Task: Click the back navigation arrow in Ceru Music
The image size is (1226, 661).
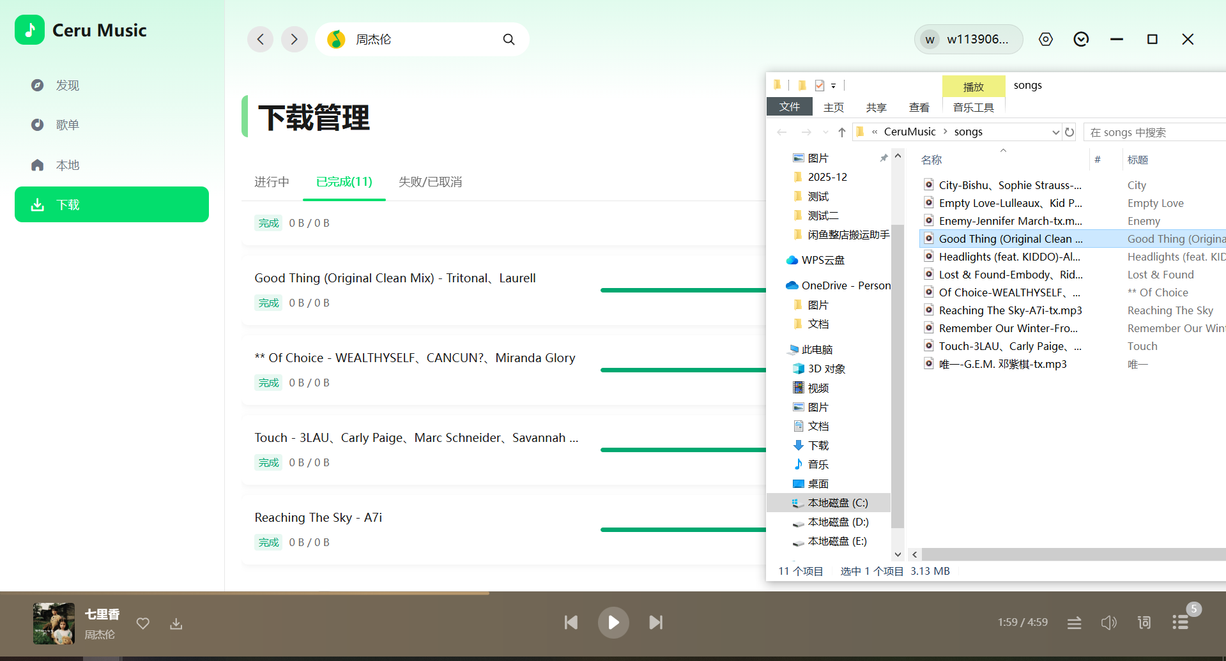Action: [259, 39]
